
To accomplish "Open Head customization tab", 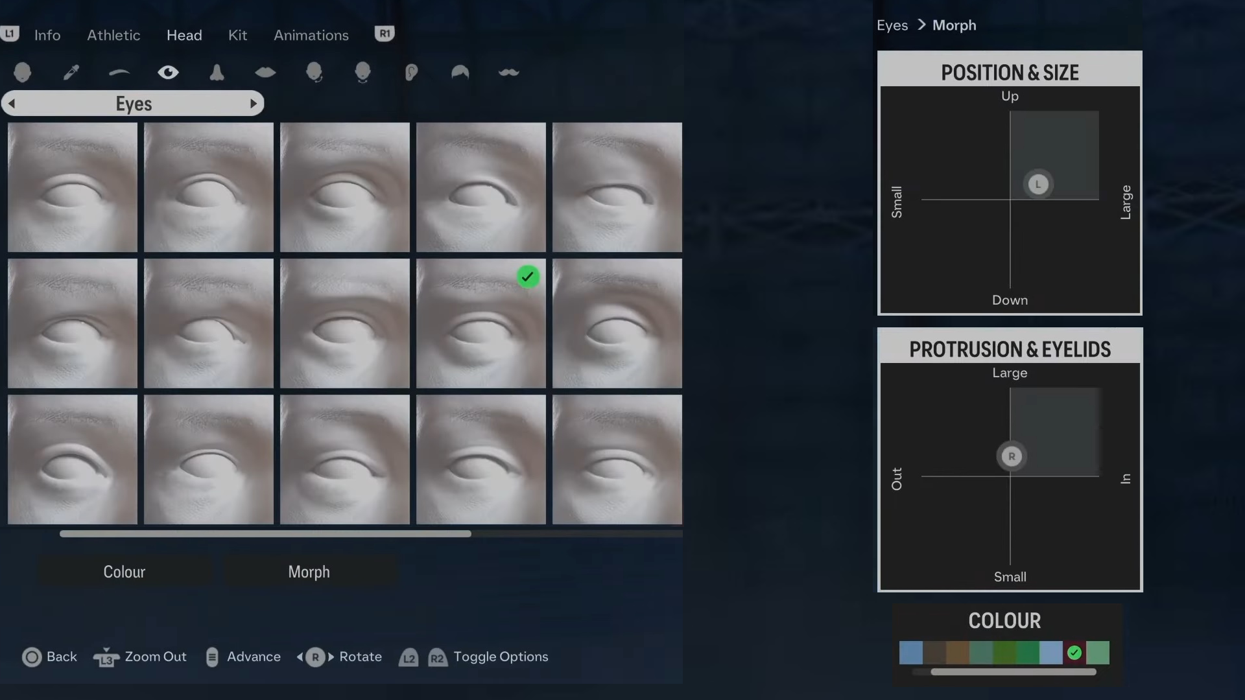I will [184, 34].
